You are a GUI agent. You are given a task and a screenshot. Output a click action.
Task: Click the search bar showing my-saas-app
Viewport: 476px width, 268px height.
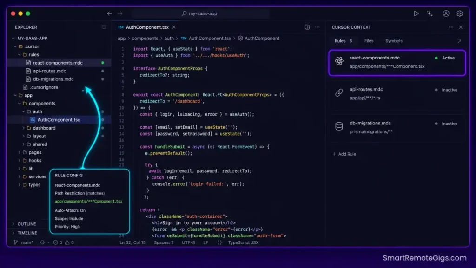tap(200, 13)
